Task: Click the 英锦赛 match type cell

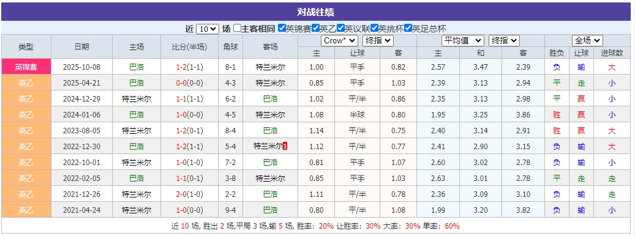Action: coord(26,67)
